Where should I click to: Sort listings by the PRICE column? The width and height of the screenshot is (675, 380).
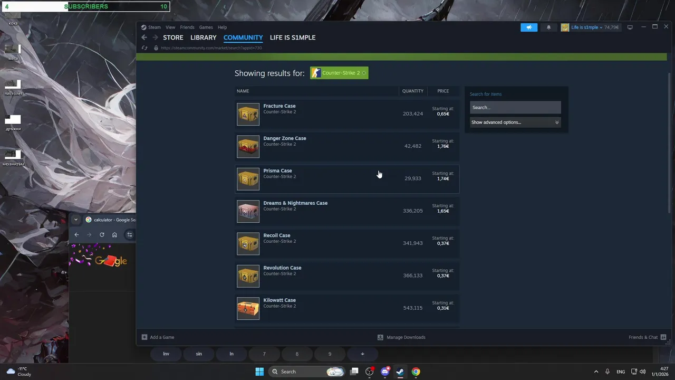(443, 91)
